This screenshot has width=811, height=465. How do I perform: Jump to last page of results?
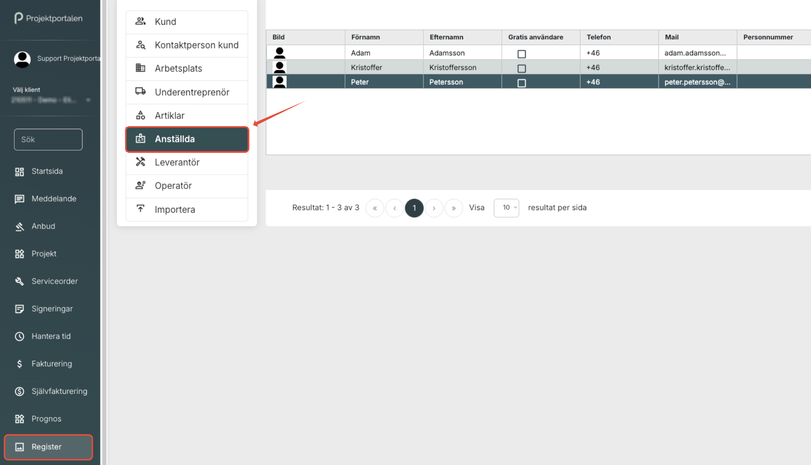click(454, 208)
